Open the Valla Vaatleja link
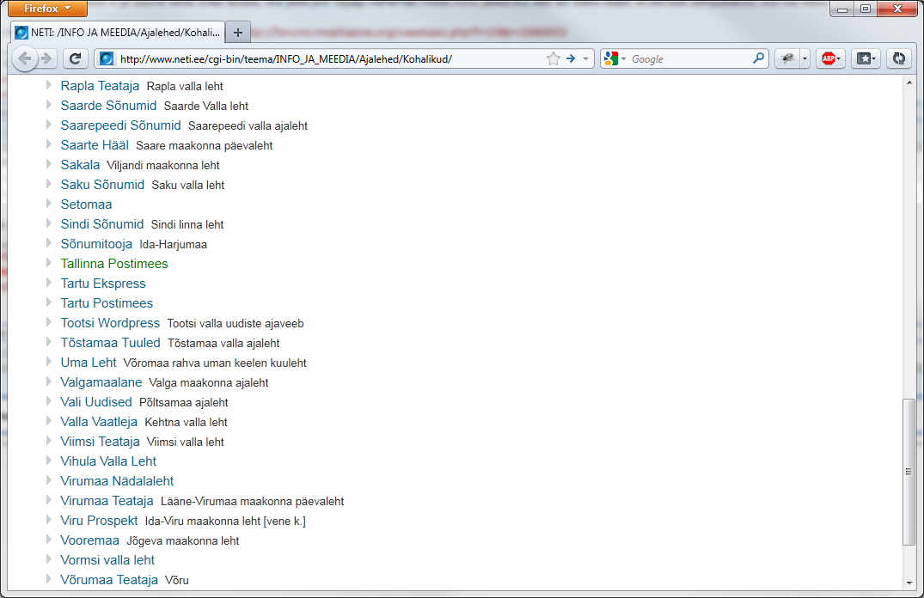This screenshot has width=924, height=598. 99,422
